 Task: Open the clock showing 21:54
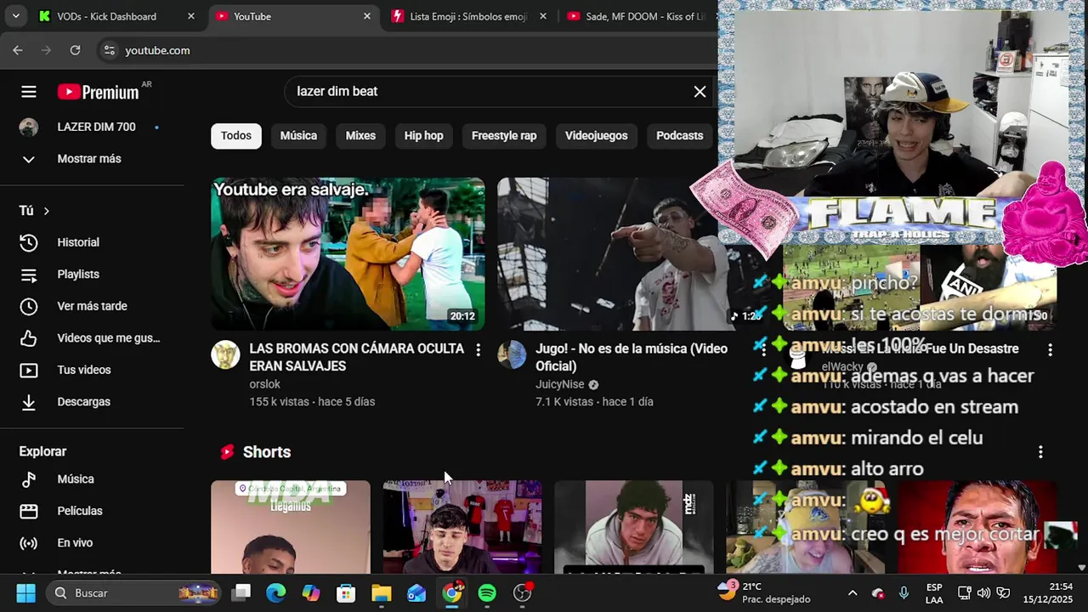1048,593
